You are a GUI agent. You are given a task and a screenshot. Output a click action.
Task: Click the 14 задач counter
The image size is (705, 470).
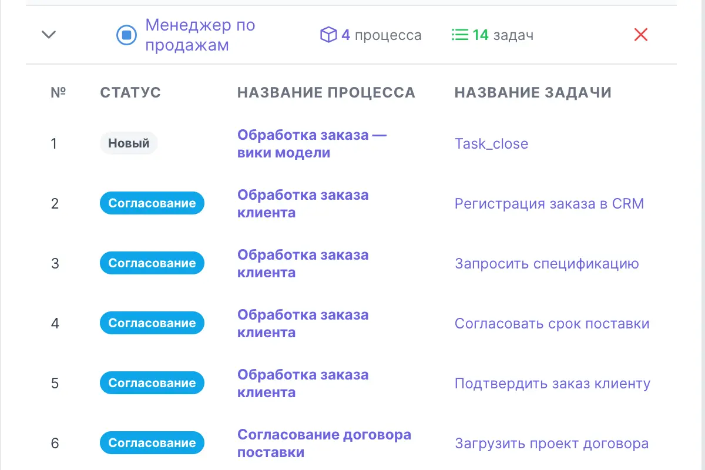(x=503, y=35)
